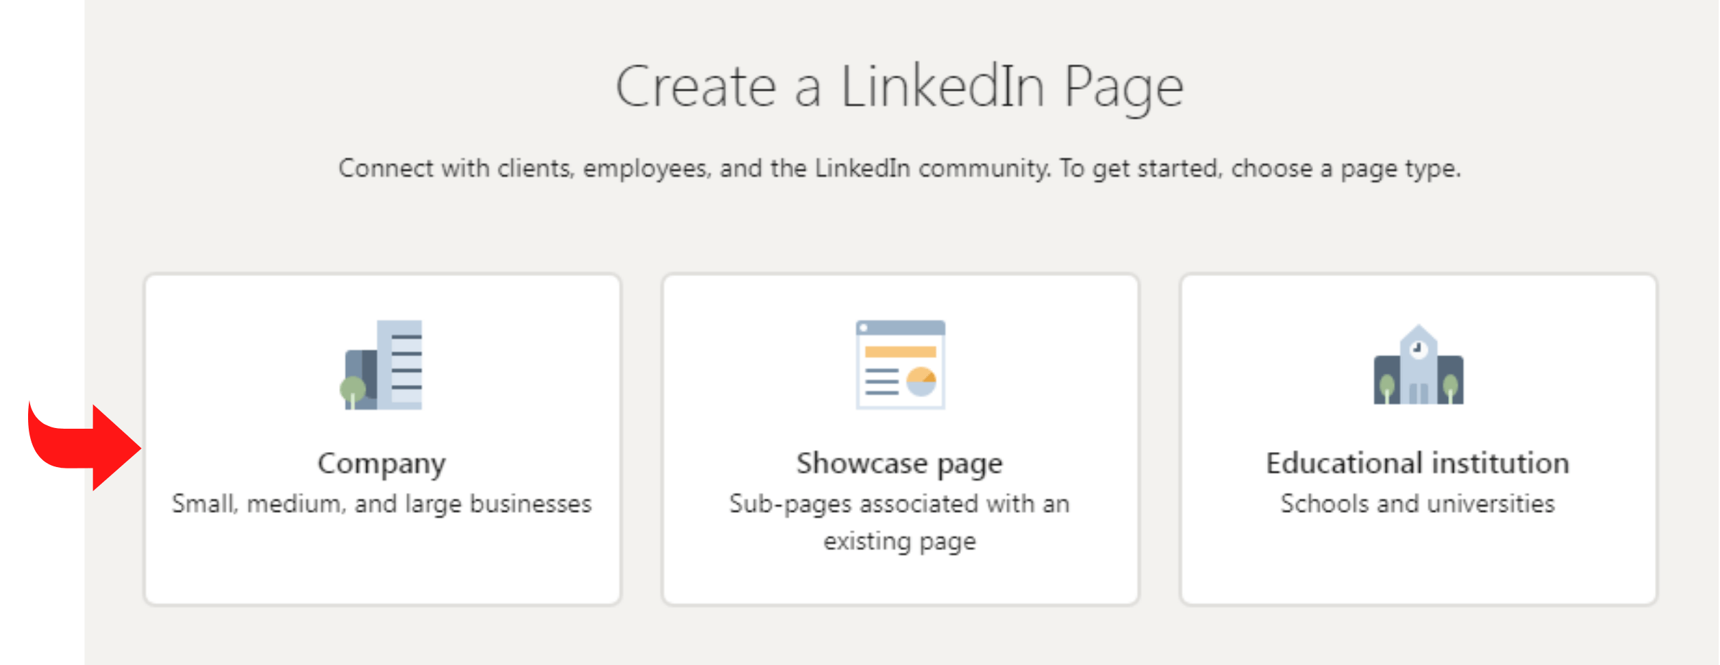Click the Company buildings icon
Viewport: 1720px width, 665px height.
(x=382, y=365)
